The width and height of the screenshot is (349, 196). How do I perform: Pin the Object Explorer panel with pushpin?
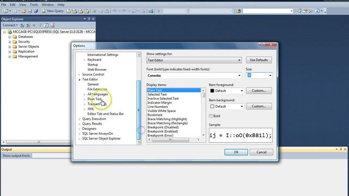click(89, 19)
